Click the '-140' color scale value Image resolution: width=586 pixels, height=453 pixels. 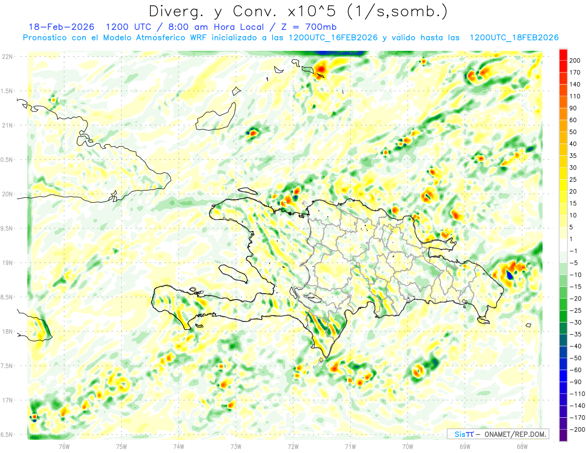[577, 406]
